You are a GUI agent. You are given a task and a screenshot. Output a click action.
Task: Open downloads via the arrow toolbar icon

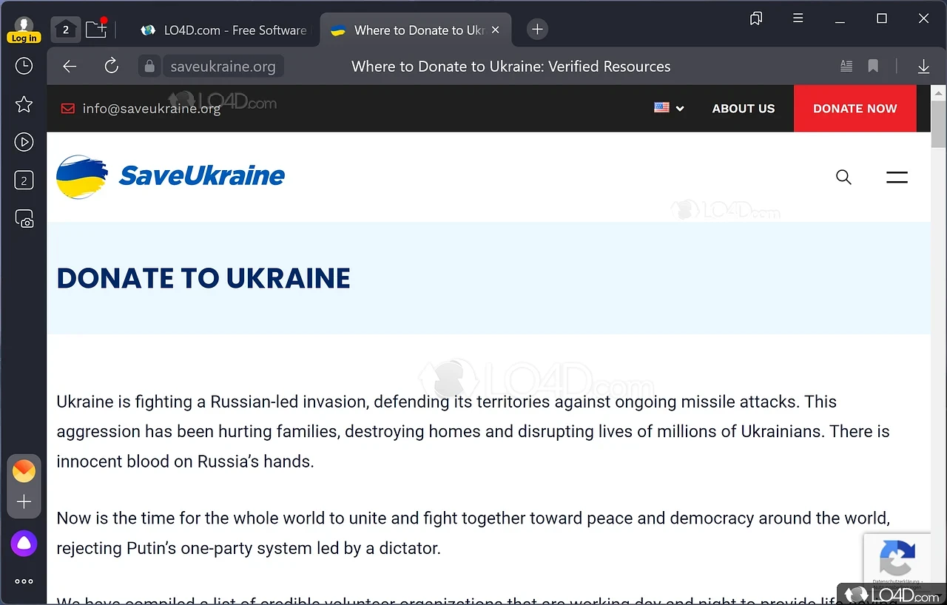click(x=923, y=66)
